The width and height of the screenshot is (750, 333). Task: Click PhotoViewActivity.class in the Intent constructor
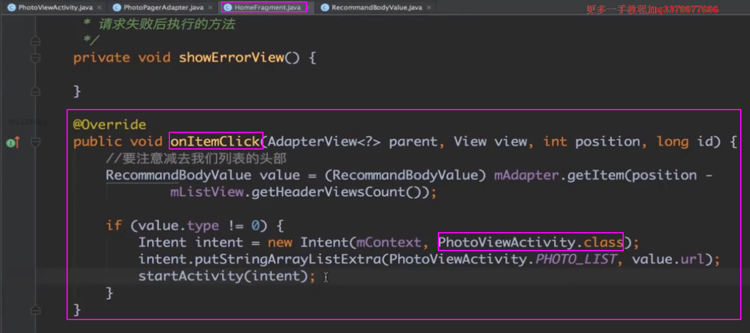pyautogui.click(x=531, y=242)
